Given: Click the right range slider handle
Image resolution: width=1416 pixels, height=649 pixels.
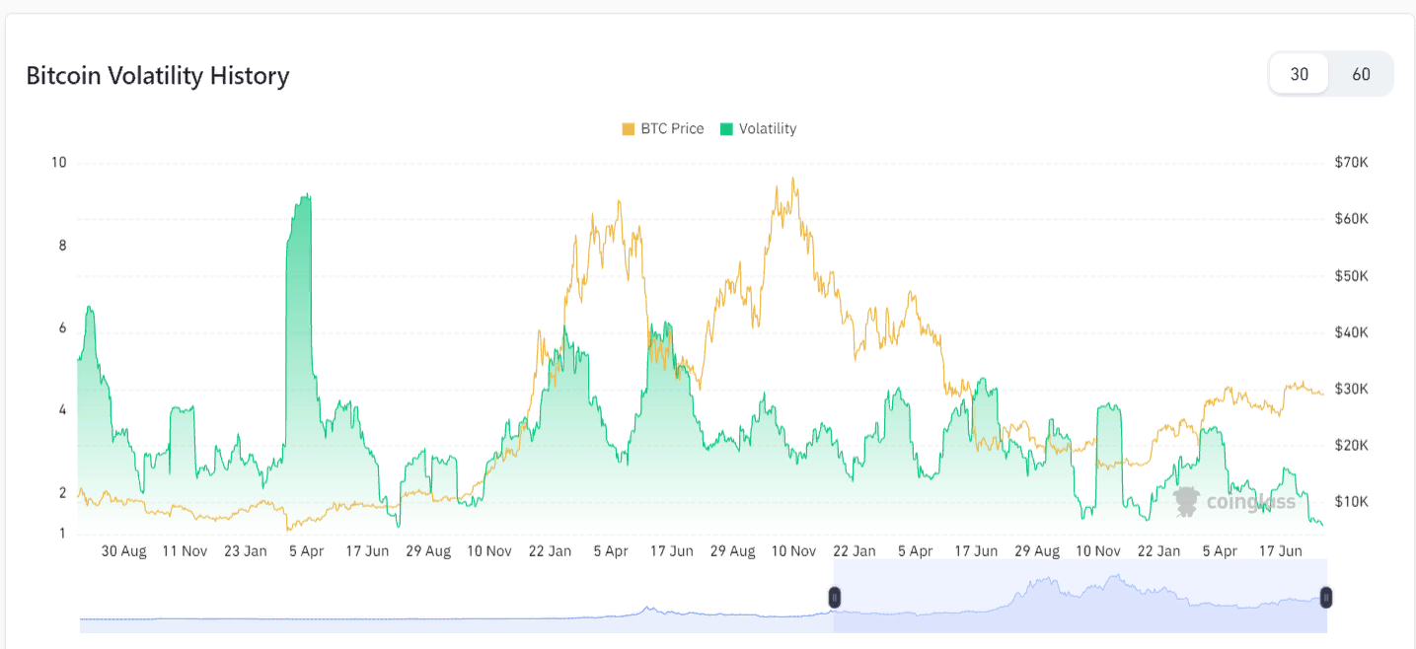Looking at the screenshot, I should [1326, 597].
